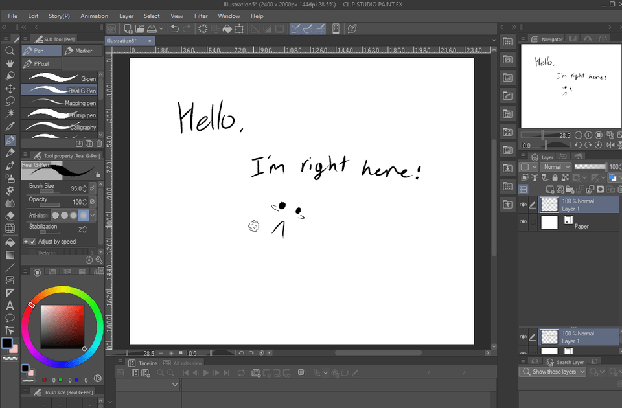Viewport: 622px width, 408px height.
Task: Select the Hand move tool
Action: [10, 63]
